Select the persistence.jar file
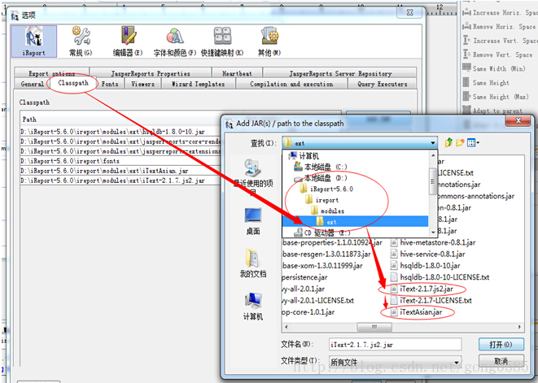 tap(304, 277)
